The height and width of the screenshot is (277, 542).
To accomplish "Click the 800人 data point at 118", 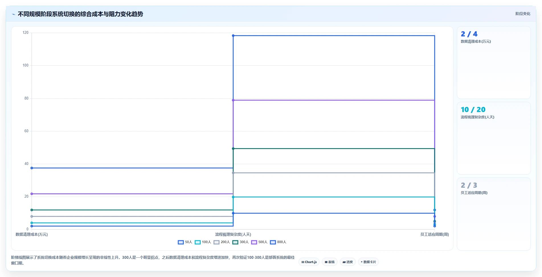I will [x=233, y=36].
